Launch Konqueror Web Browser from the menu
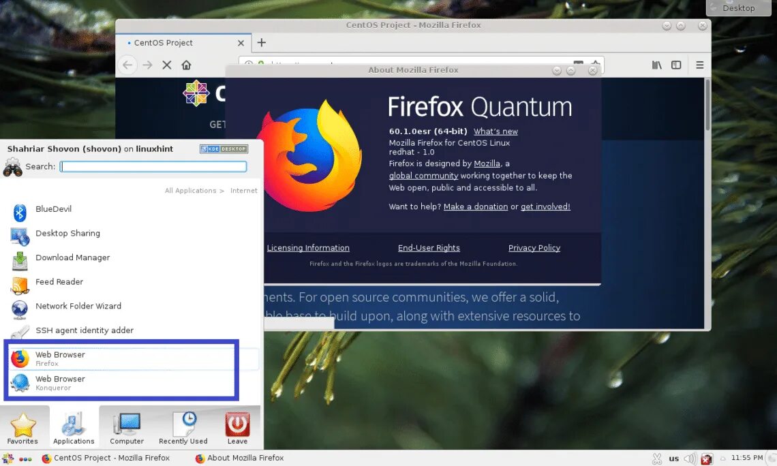 pos(133,383)
